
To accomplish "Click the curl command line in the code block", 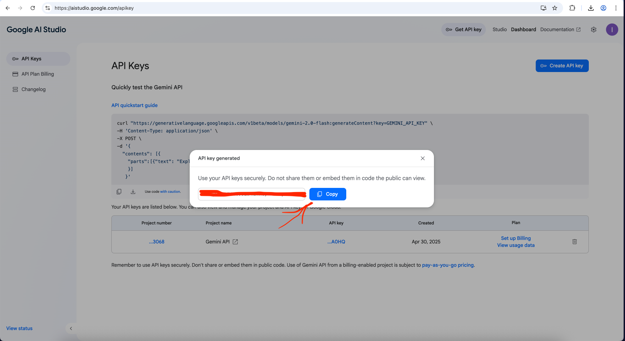I will (275, 123).
